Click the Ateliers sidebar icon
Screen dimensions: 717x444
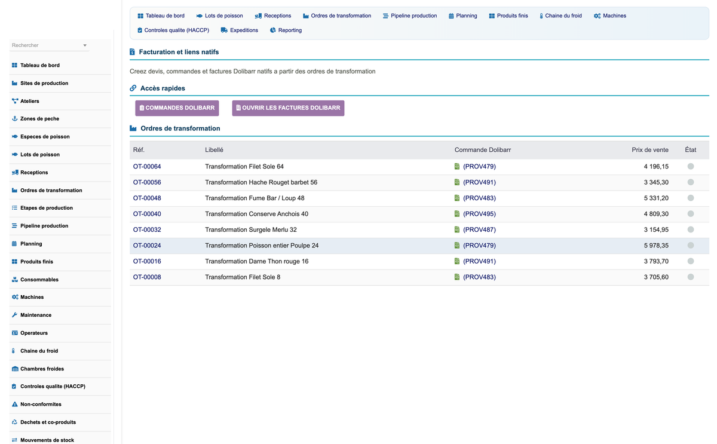coord(14,101)
